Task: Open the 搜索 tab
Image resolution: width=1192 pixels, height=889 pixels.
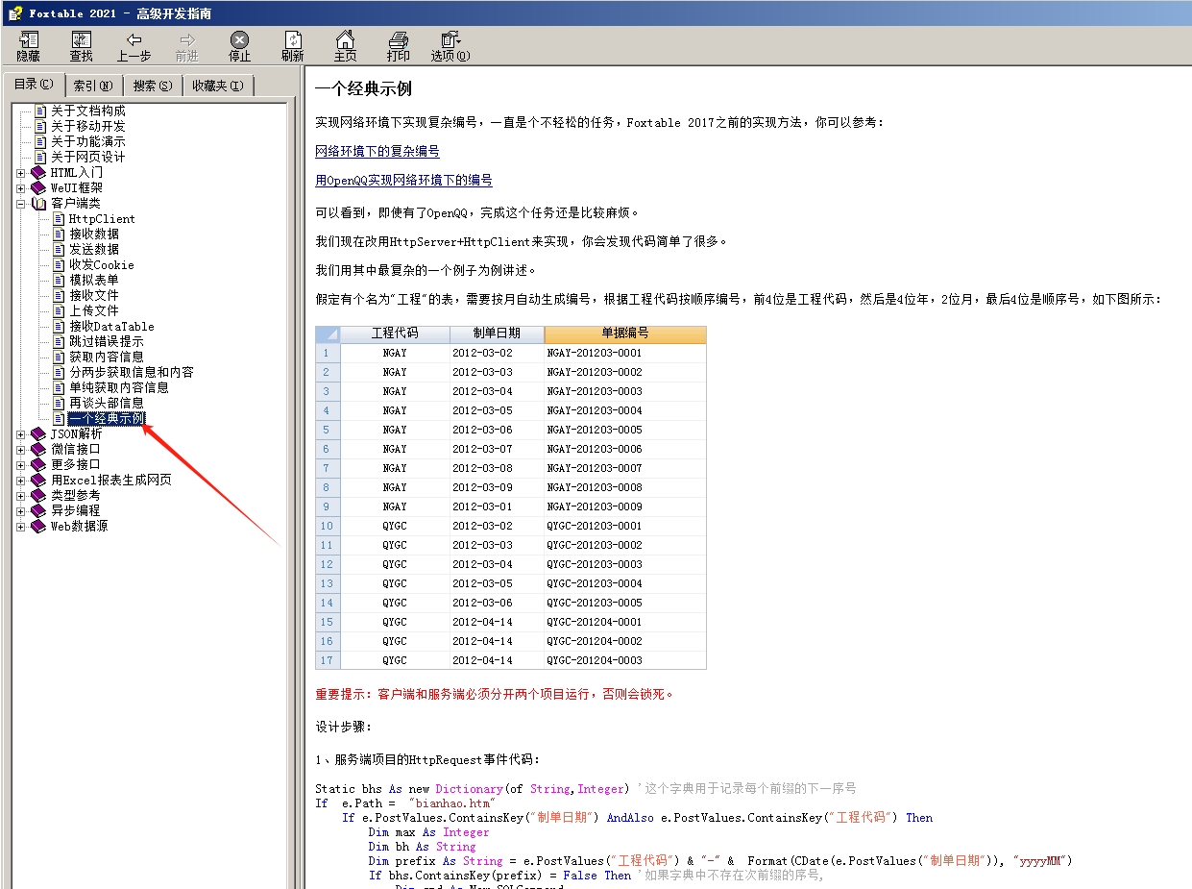Action: 153,86
